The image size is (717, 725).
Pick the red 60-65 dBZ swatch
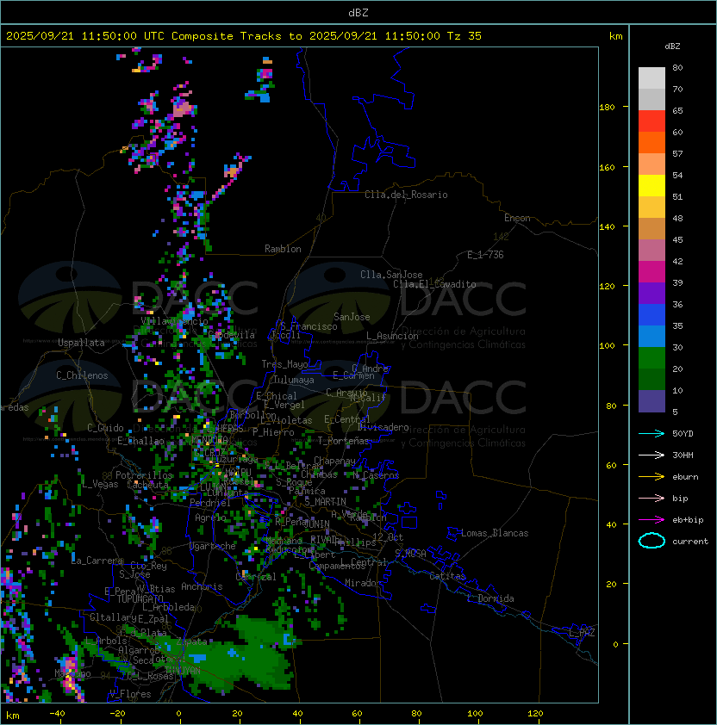(652, 121)
